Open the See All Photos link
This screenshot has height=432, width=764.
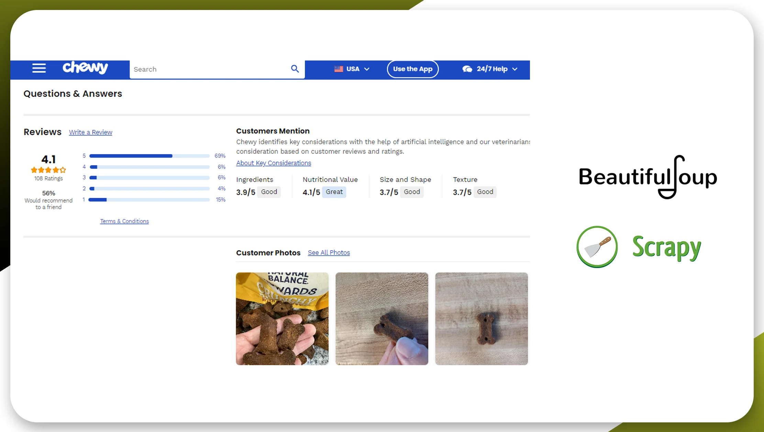329,253
